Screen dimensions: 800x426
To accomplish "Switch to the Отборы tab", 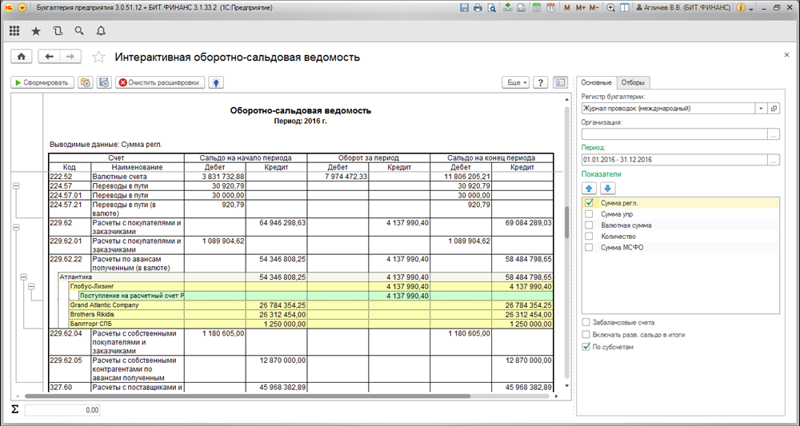I will 633,82.
